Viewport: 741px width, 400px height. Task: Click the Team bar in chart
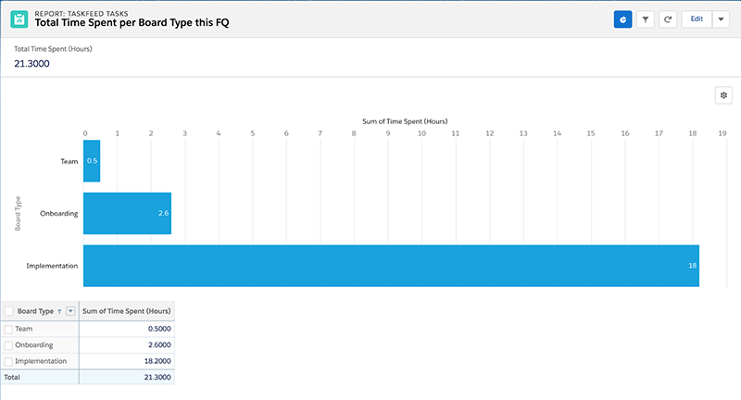point(92,160)
